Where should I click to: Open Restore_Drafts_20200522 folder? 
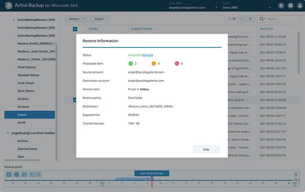click(36, 43)
